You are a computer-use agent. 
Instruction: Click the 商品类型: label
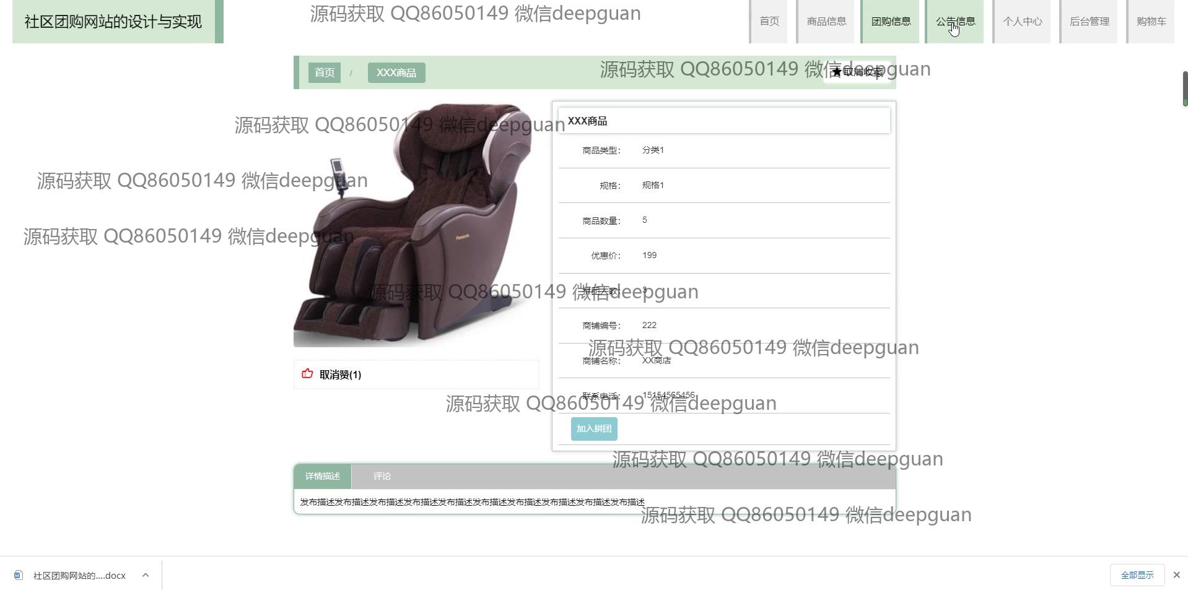601,150
